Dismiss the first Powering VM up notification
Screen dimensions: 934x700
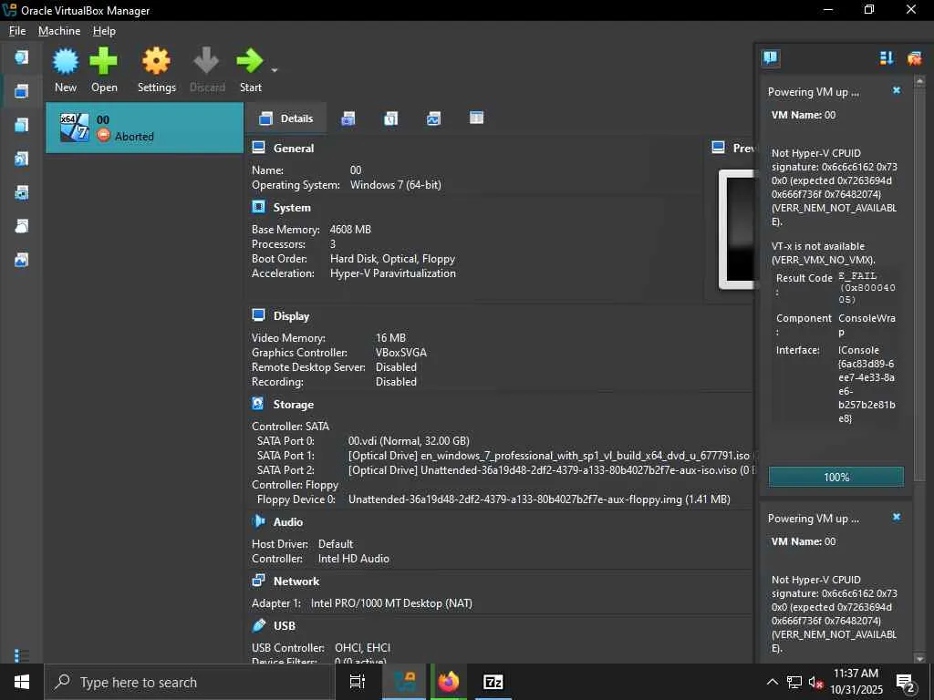coord(897,90)
